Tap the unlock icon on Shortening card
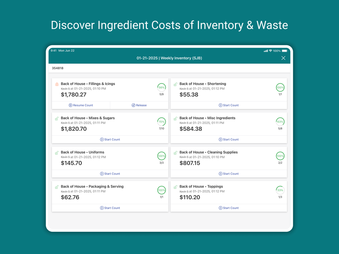 coord(176,84)
